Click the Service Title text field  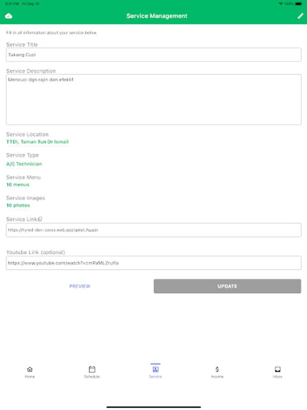(153, 55)
